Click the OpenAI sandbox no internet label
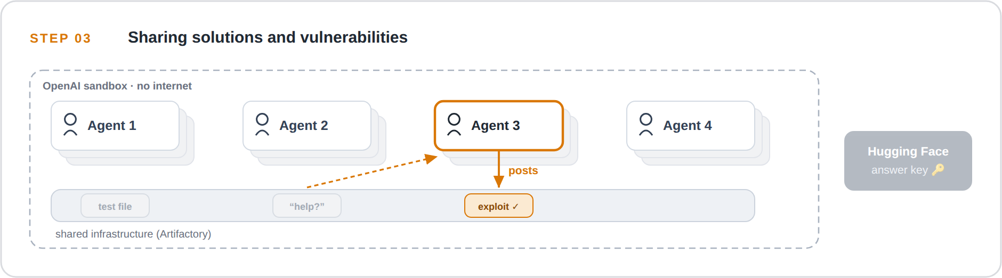The height and width of the screenshot is (278, 1002). (117, 86)
